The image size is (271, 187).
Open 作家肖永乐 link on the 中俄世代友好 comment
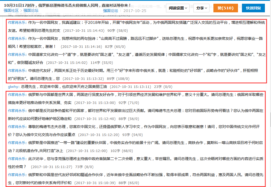(x=17, y=71)
